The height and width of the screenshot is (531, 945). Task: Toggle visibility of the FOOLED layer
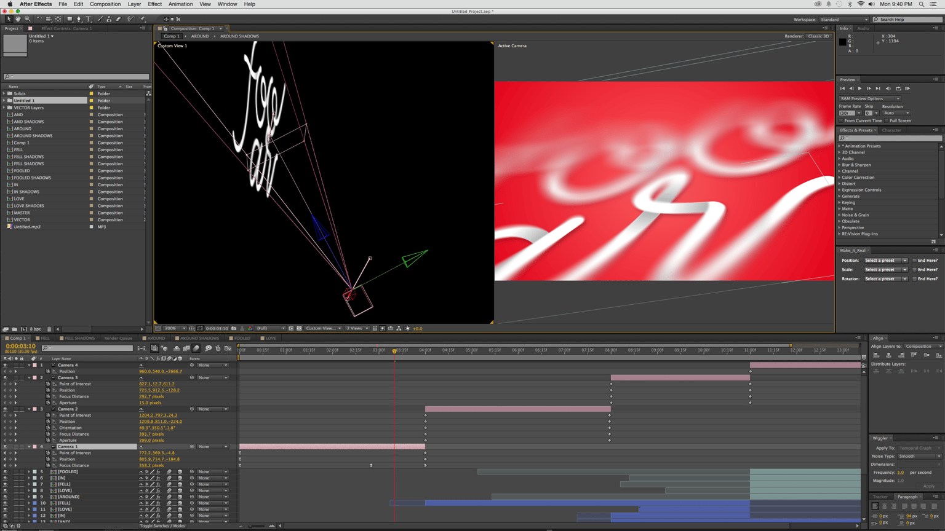click(x=5, y=471)
